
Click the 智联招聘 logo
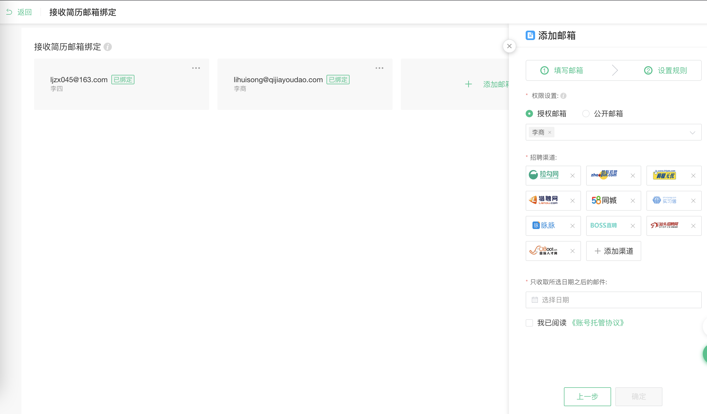(604, 175)
